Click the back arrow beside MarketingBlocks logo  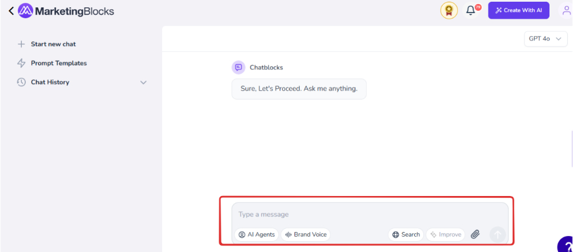[11, 11]
